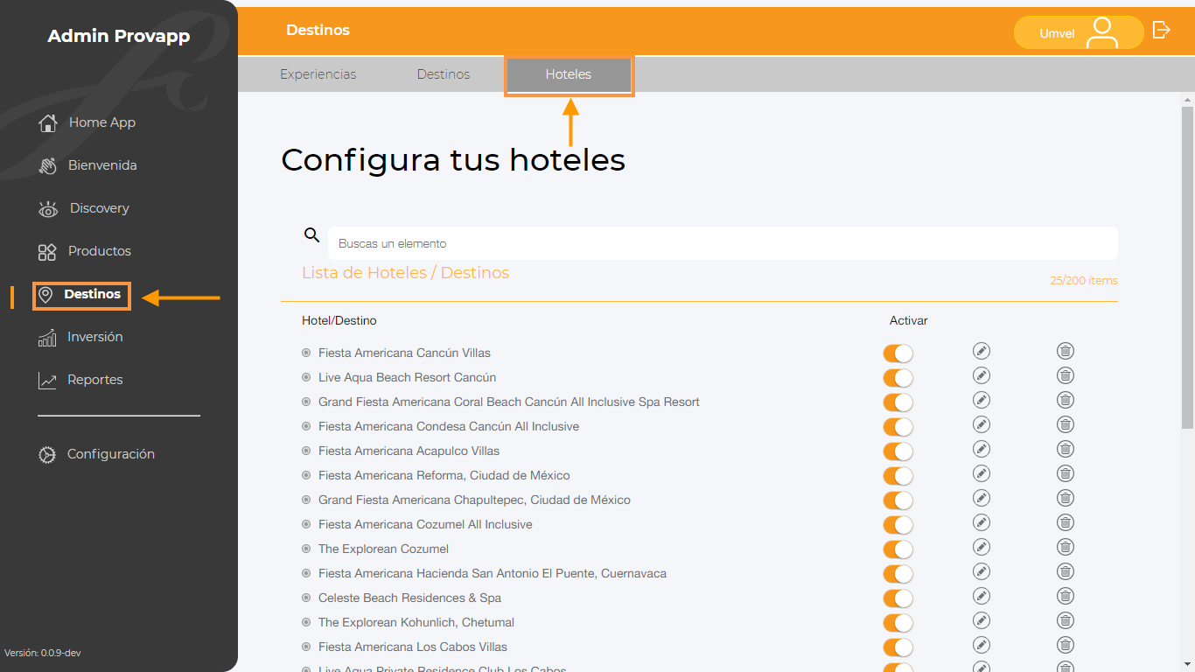Click the 'Buscas un elemento' search field
This screenshot has width=1195, height=672.
(723, 243)
